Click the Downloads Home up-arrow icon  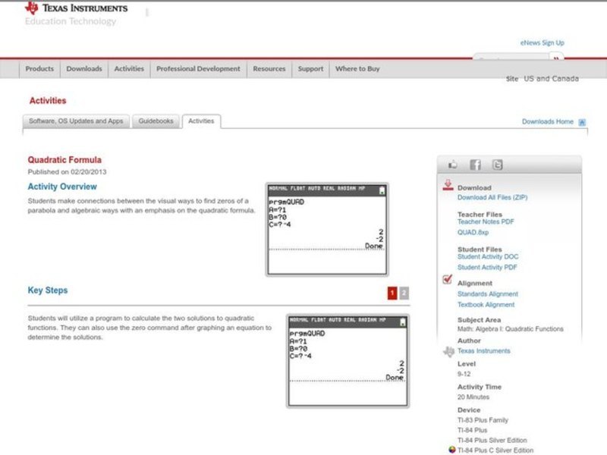(582, 122)
